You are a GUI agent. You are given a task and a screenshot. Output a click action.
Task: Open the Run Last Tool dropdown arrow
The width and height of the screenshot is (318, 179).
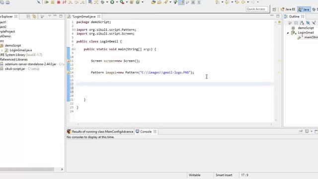pos(127,2)
